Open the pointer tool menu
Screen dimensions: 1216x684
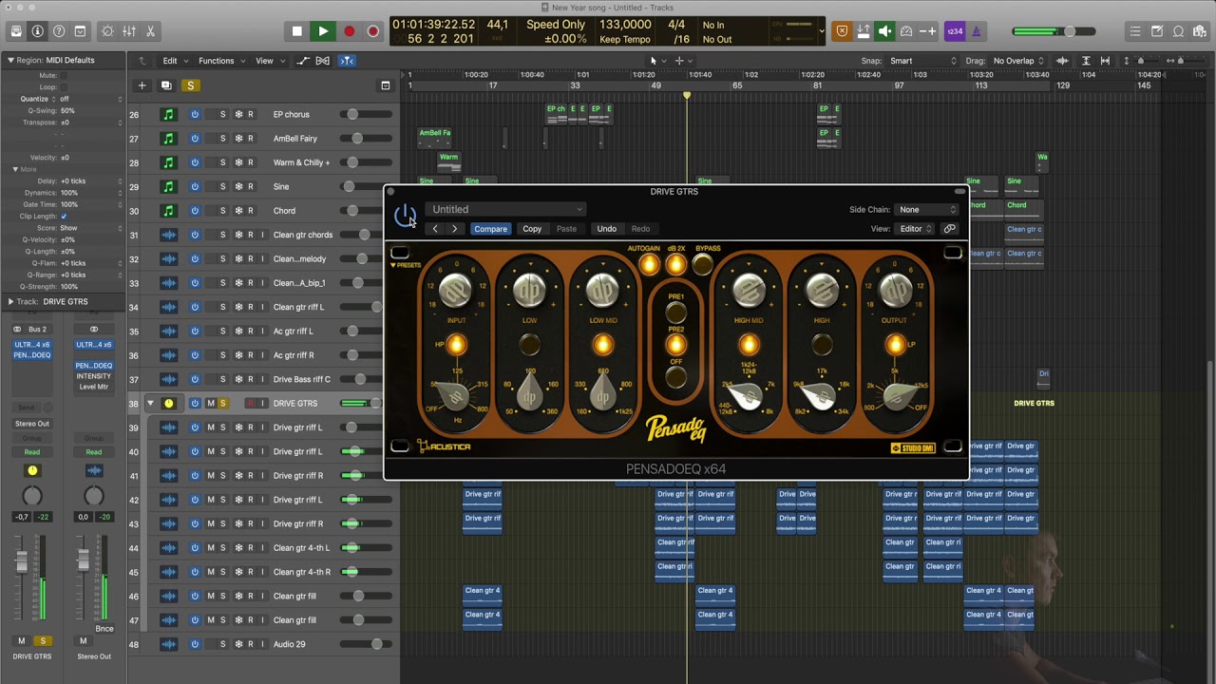tap(657, 61)
